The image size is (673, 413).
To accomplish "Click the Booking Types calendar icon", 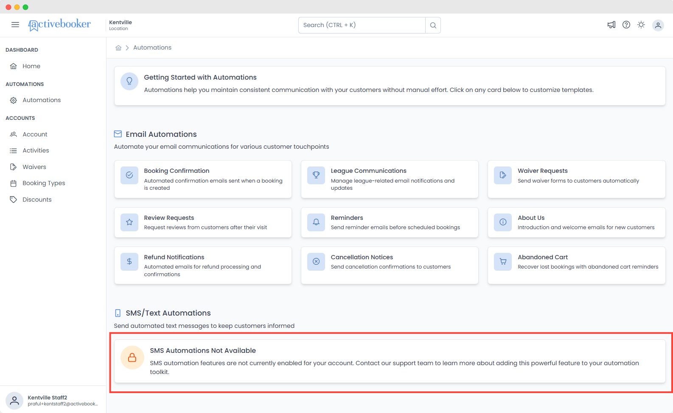I will [14, 183].
